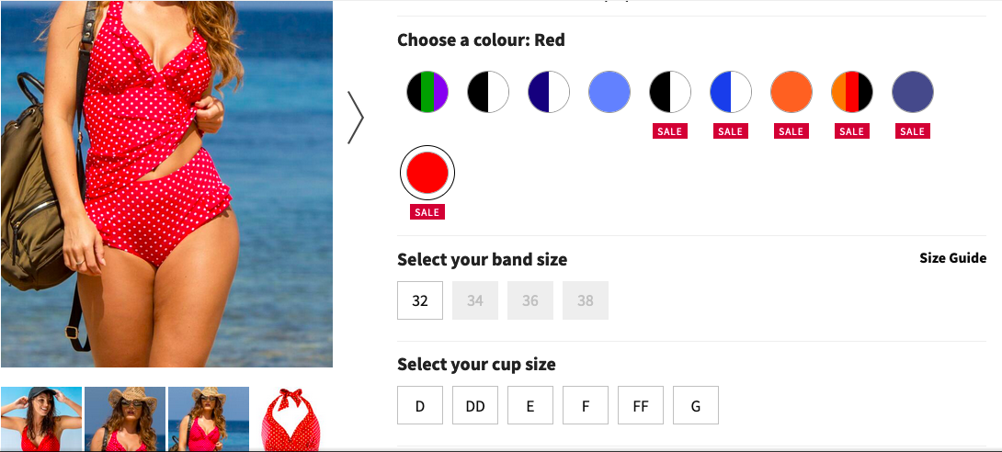View the first thumbnail with cap
The height and width of the screenshot is (452, 1002).
[x=41, y=419]
